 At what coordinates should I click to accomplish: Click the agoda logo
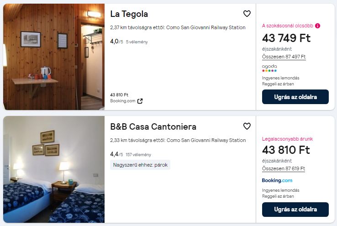tap(269, 68)
